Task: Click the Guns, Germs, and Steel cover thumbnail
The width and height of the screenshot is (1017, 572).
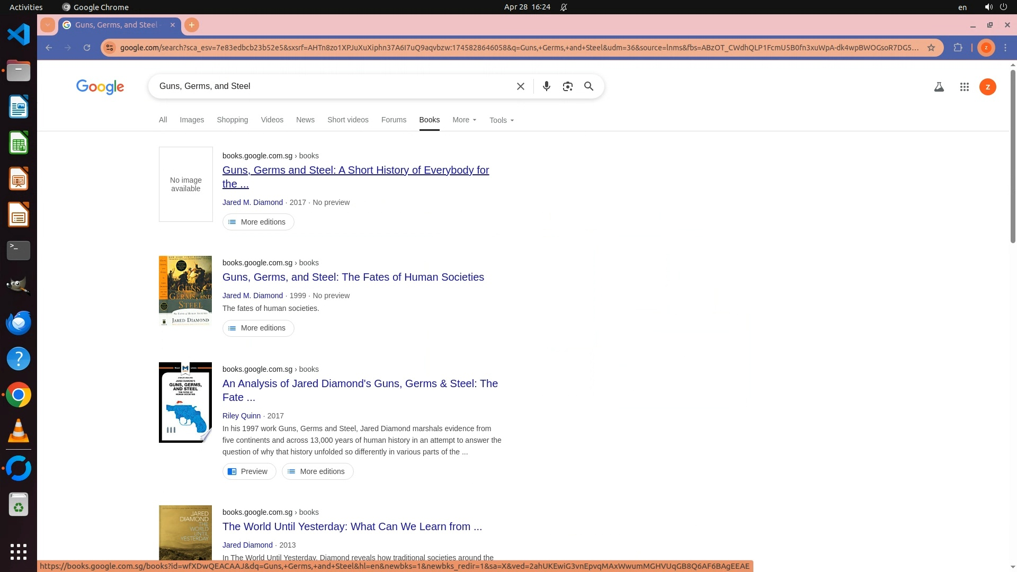Action: pos(185,291)
